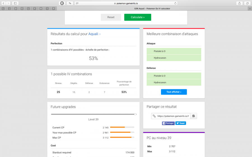Share result on Facebook with Partager
Viewport: 252px width, 157px height.
click(168, 123)
